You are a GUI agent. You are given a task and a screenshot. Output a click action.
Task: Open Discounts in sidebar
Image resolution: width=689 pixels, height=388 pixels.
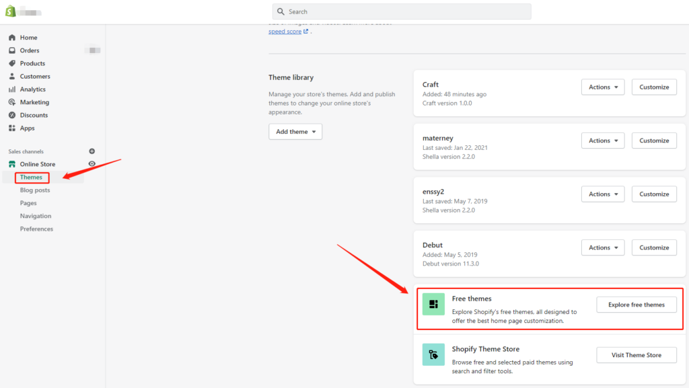tap(34, 115)
